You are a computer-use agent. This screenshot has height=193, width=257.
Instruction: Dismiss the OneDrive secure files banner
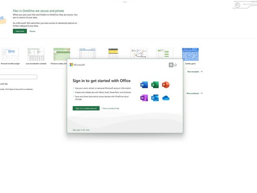click(x=32, y=31)
